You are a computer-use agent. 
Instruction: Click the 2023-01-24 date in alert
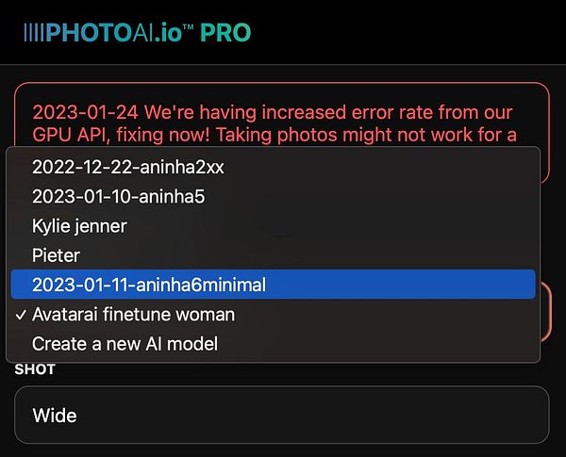click(x=85, y=112)
